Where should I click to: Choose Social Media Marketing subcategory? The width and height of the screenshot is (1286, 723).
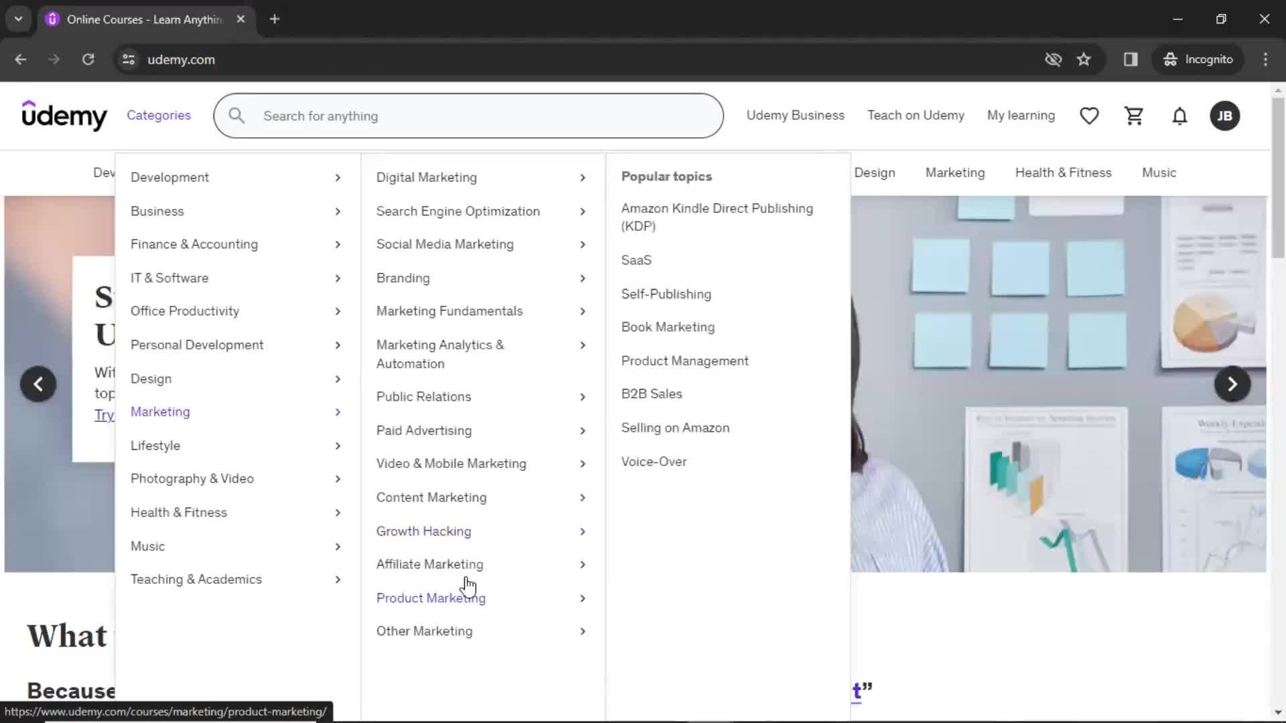445,244
